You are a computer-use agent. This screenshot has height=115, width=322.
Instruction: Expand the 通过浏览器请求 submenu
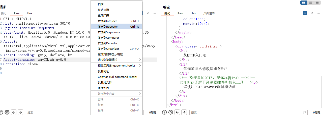tap(116, 60)
